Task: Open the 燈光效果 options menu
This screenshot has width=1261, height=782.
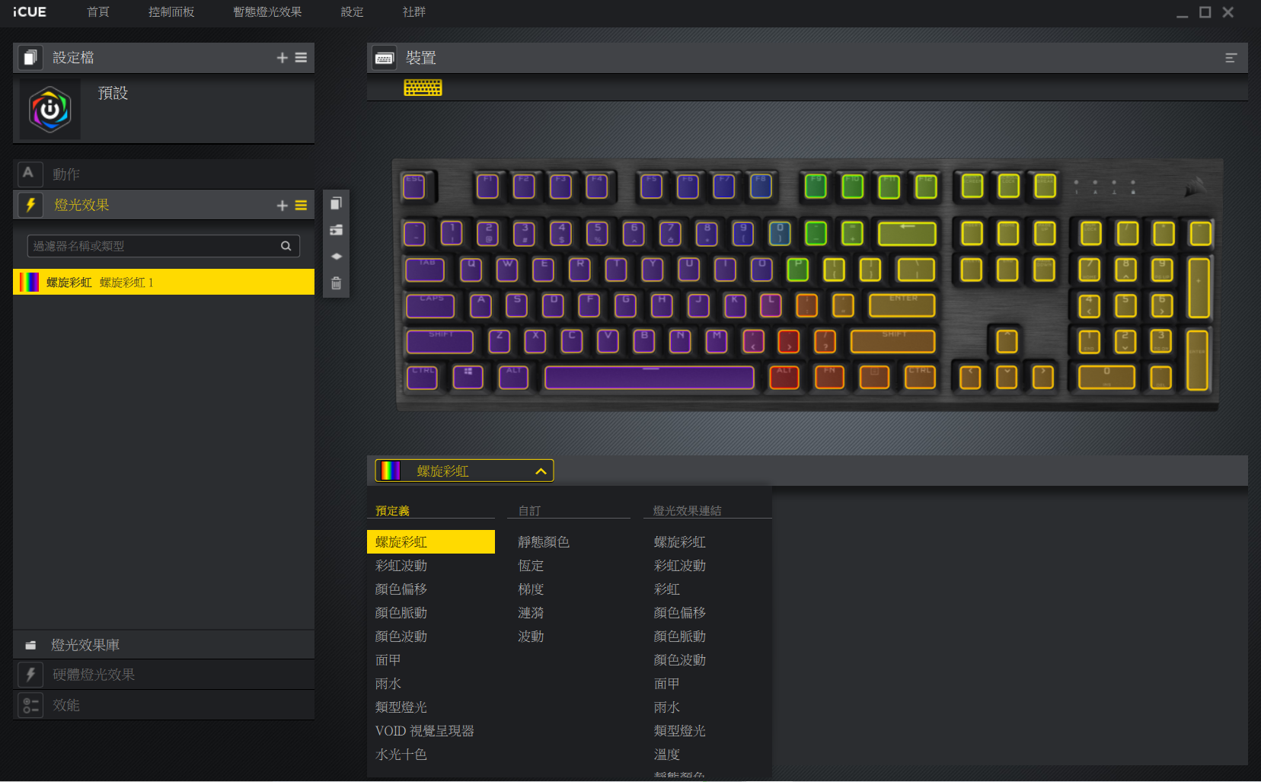Action: tap(301, 206)
